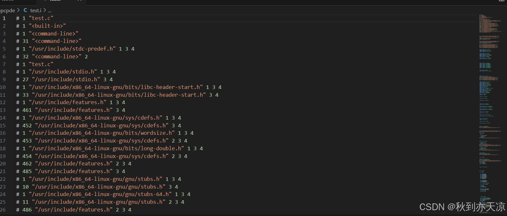Viewport: 507px width, 216px height.
Task: Click the gnu/stubs-64.h line
Action: tap(103, 194)
